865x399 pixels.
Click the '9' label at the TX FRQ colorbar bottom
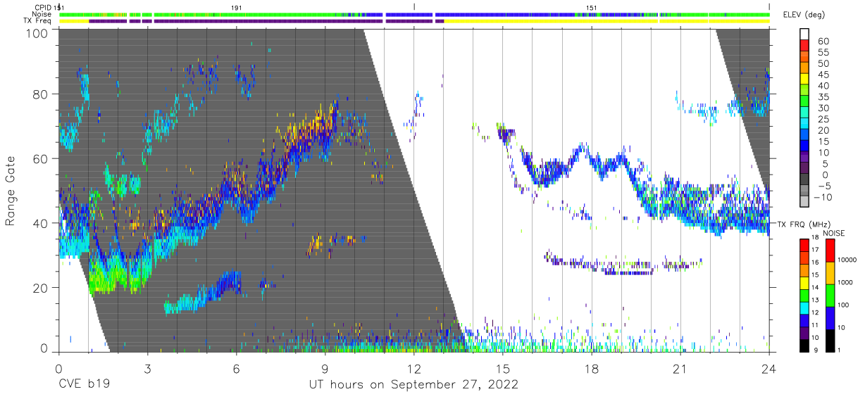(815, 350)
